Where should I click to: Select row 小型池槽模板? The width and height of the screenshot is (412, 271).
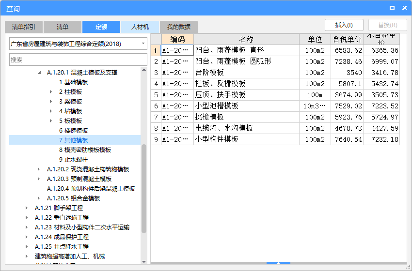coord(275,106)
